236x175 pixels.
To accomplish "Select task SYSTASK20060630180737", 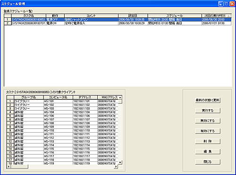I will 29,23.
